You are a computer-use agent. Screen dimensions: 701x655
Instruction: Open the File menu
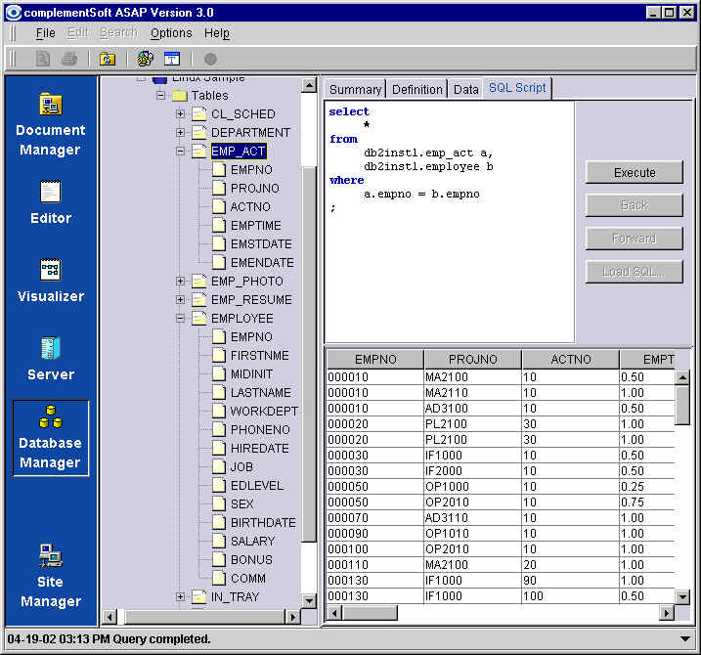pos(45,33)
